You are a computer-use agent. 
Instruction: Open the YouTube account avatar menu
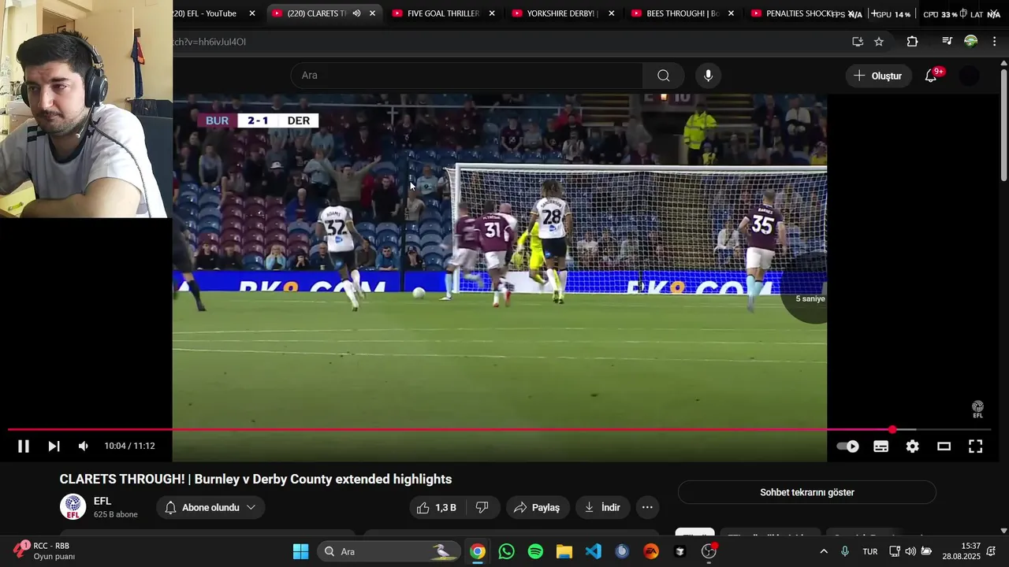pyautogui.click(x=969, y=76)
